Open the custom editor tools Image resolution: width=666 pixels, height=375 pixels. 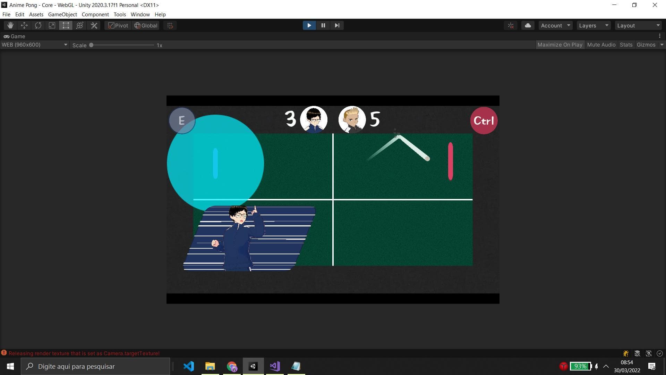[94, 25]
